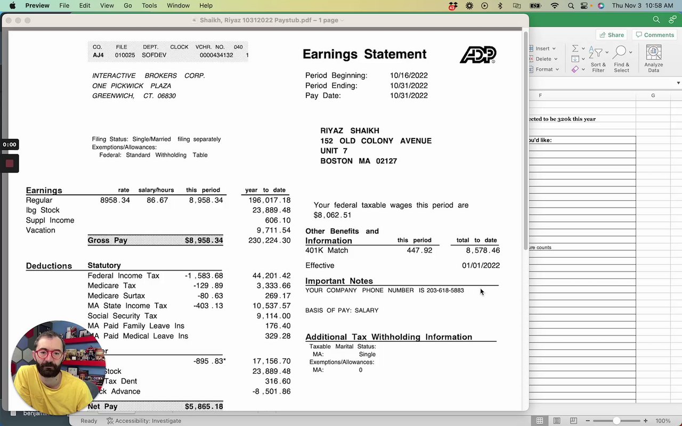Click the zoom in plus in Excel
Screen dimensions: 682x426
tap(646, 421)
